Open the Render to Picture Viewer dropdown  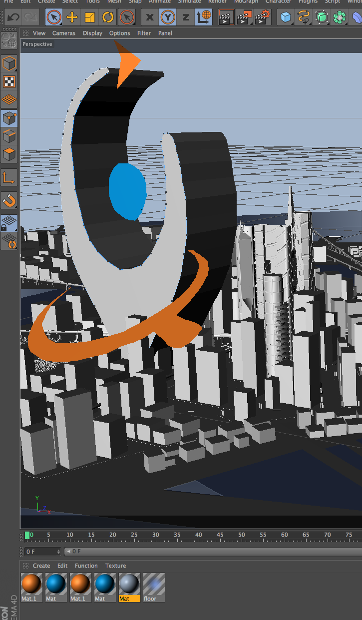[x=244, y=17]
